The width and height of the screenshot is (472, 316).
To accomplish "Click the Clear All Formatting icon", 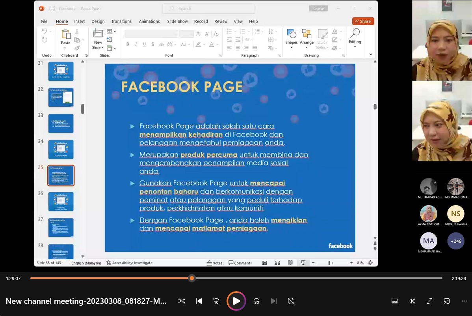I will [216, 34].
